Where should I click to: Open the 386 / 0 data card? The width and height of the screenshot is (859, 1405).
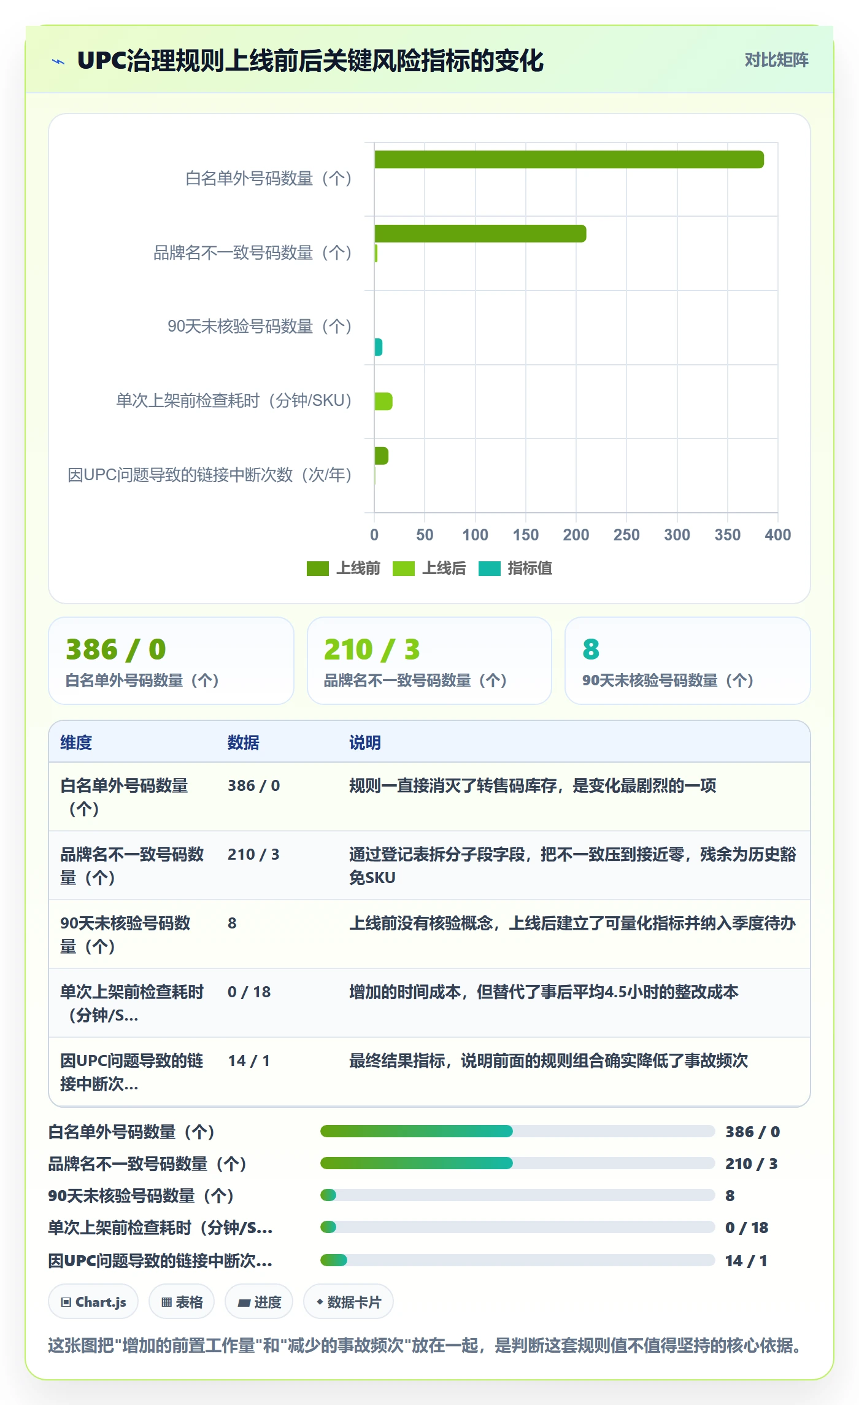point(171,661)
